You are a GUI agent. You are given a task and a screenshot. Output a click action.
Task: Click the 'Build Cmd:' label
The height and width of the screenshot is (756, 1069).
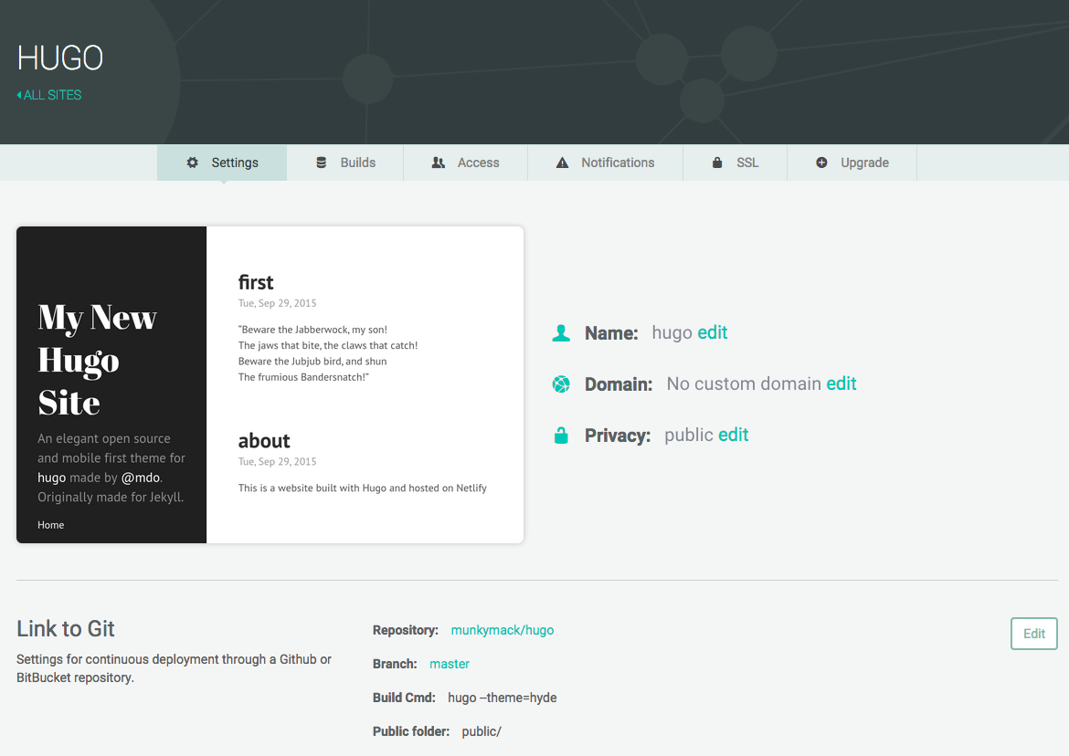pos(404,698)
